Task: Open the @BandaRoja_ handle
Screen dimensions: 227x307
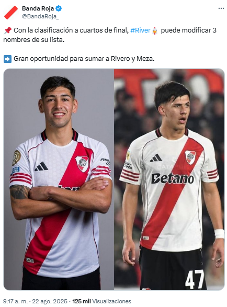Action: 40,16
